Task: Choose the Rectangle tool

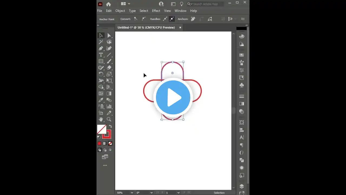Action: (101, 61)
